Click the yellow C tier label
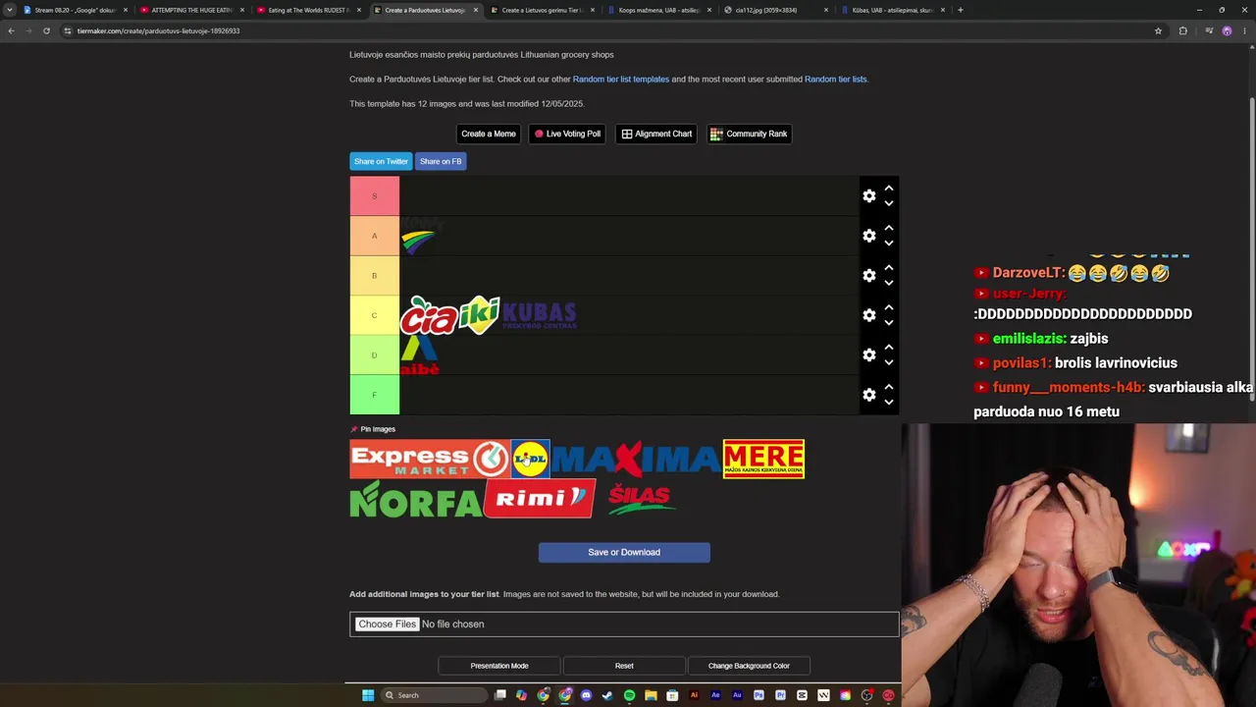The height and width of the screenshot is (707, 1256). (x=374, y=315)
